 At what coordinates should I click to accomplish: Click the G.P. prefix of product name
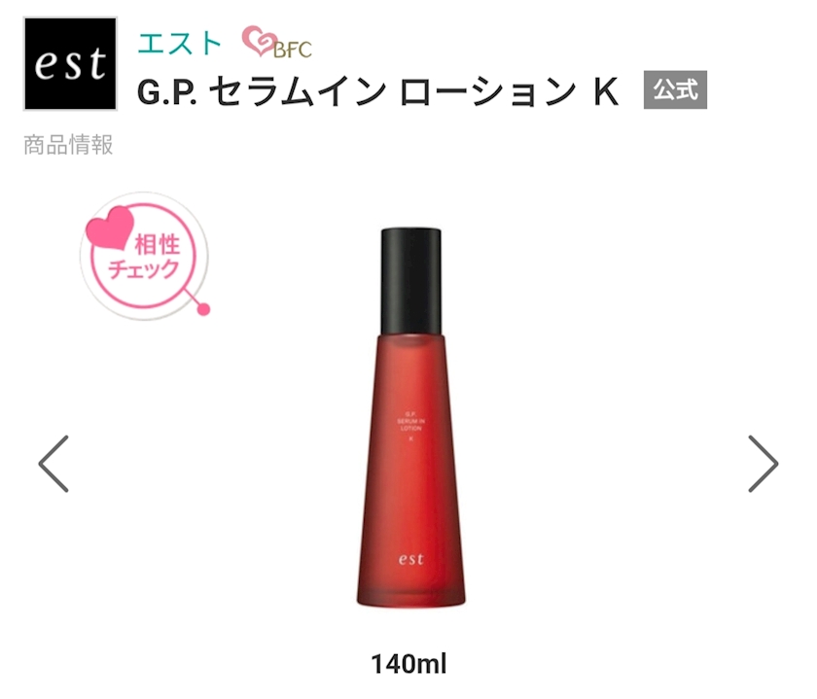(x=166, y=92)
